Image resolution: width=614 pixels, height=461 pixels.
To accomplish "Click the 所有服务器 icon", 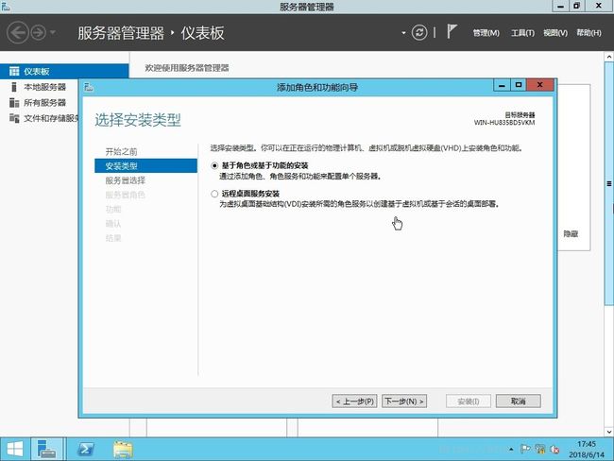I will coord(14,103).
